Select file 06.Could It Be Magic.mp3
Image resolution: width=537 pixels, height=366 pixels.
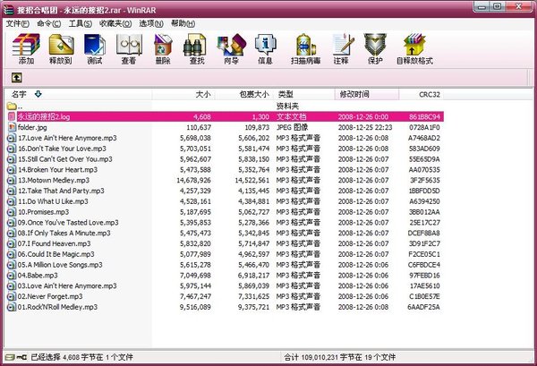55,254
